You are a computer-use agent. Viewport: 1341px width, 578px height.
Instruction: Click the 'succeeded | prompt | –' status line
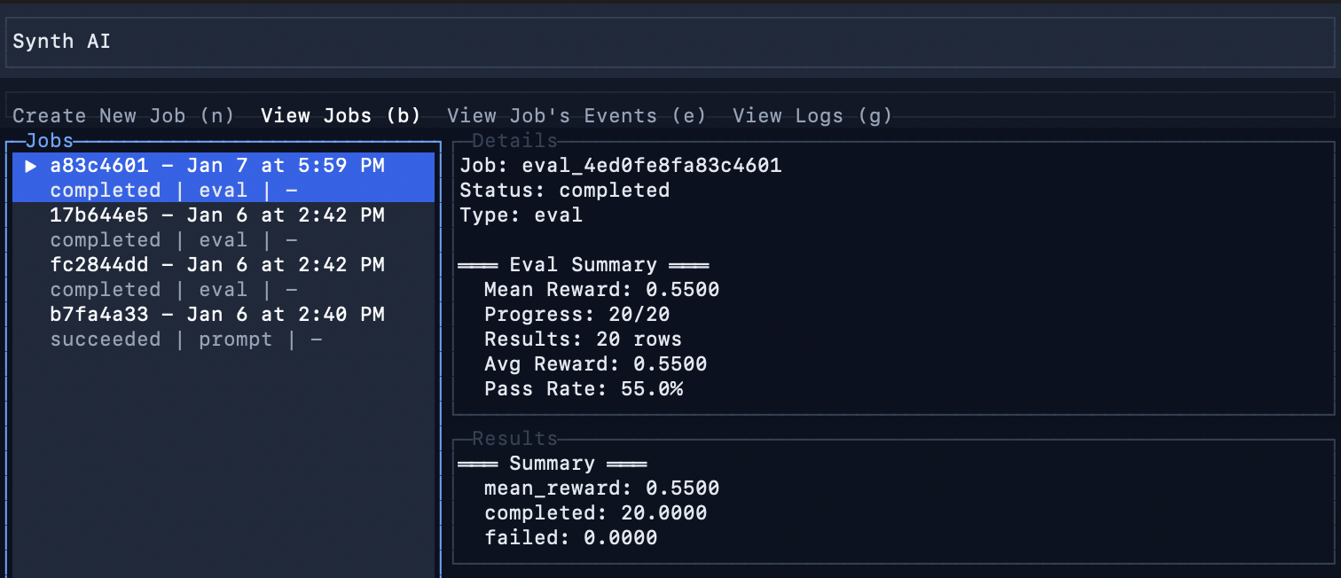(186, 340)
